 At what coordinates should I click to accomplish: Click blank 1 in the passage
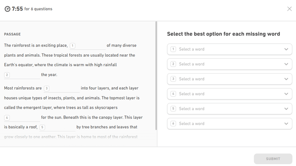[x=87, y=46]
